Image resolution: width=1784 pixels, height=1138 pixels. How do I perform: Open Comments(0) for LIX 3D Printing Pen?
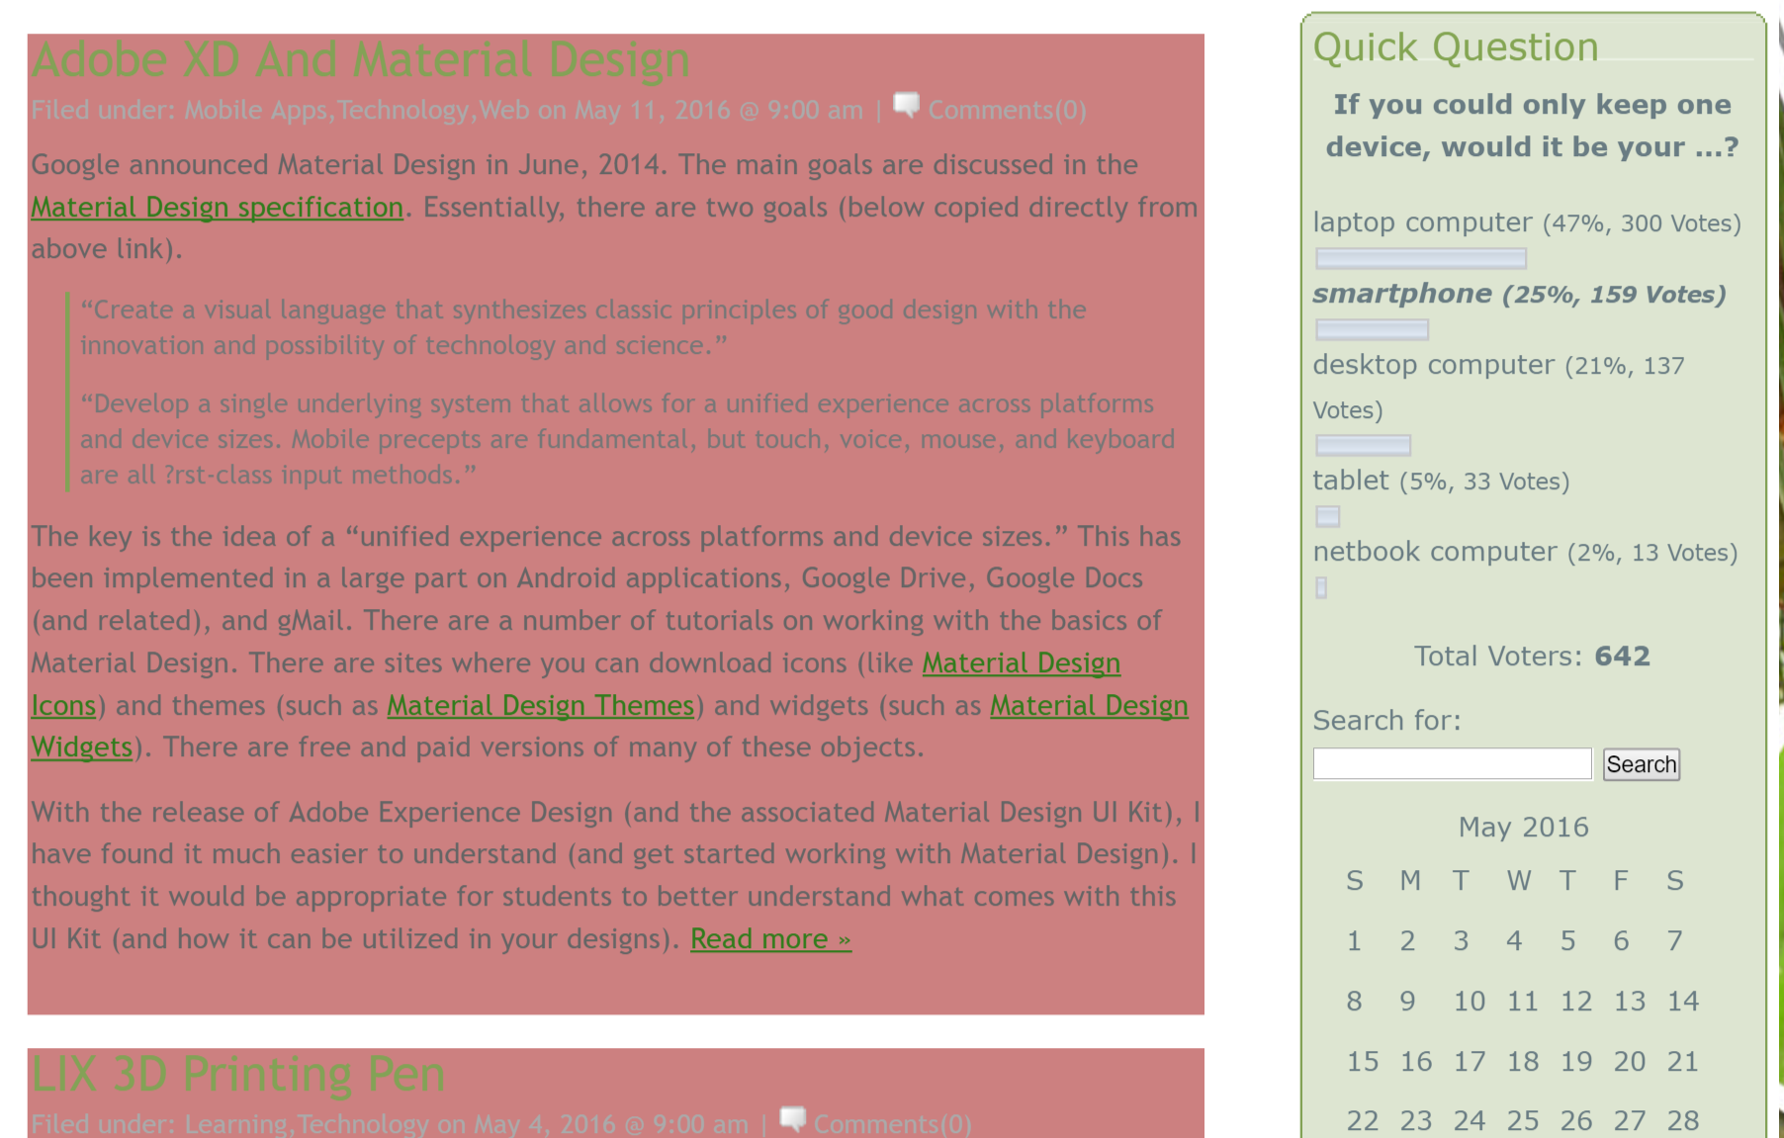[892, 1124]
